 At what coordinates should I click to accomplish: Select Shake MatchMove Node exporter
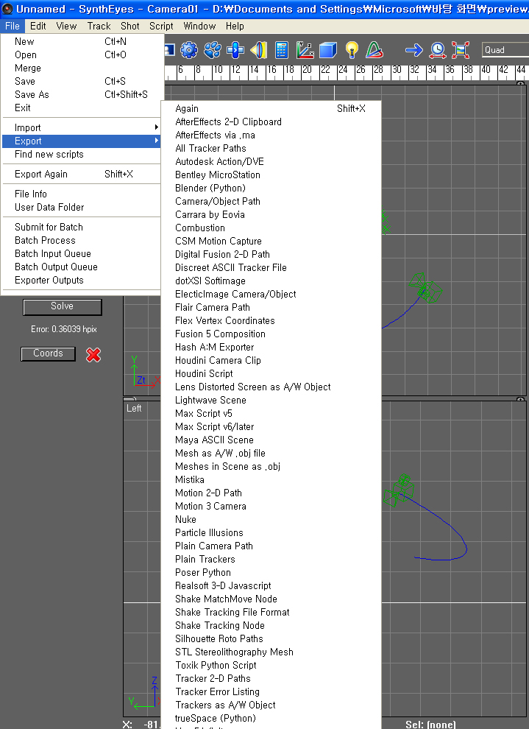point(271,599)
